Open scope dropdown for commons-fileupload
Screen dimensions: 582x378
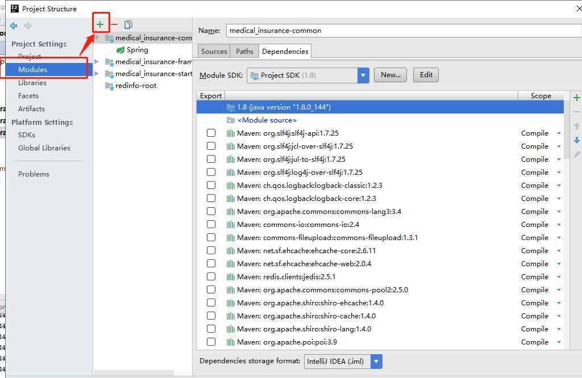pyautogui.click(x=559, y=238)
